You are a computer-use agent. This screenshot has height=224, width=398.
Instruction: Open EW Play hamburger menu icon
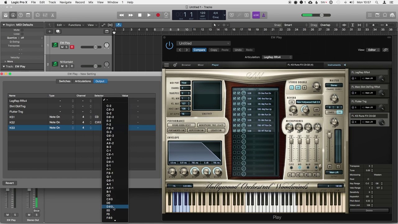click(x=166, y=65)
